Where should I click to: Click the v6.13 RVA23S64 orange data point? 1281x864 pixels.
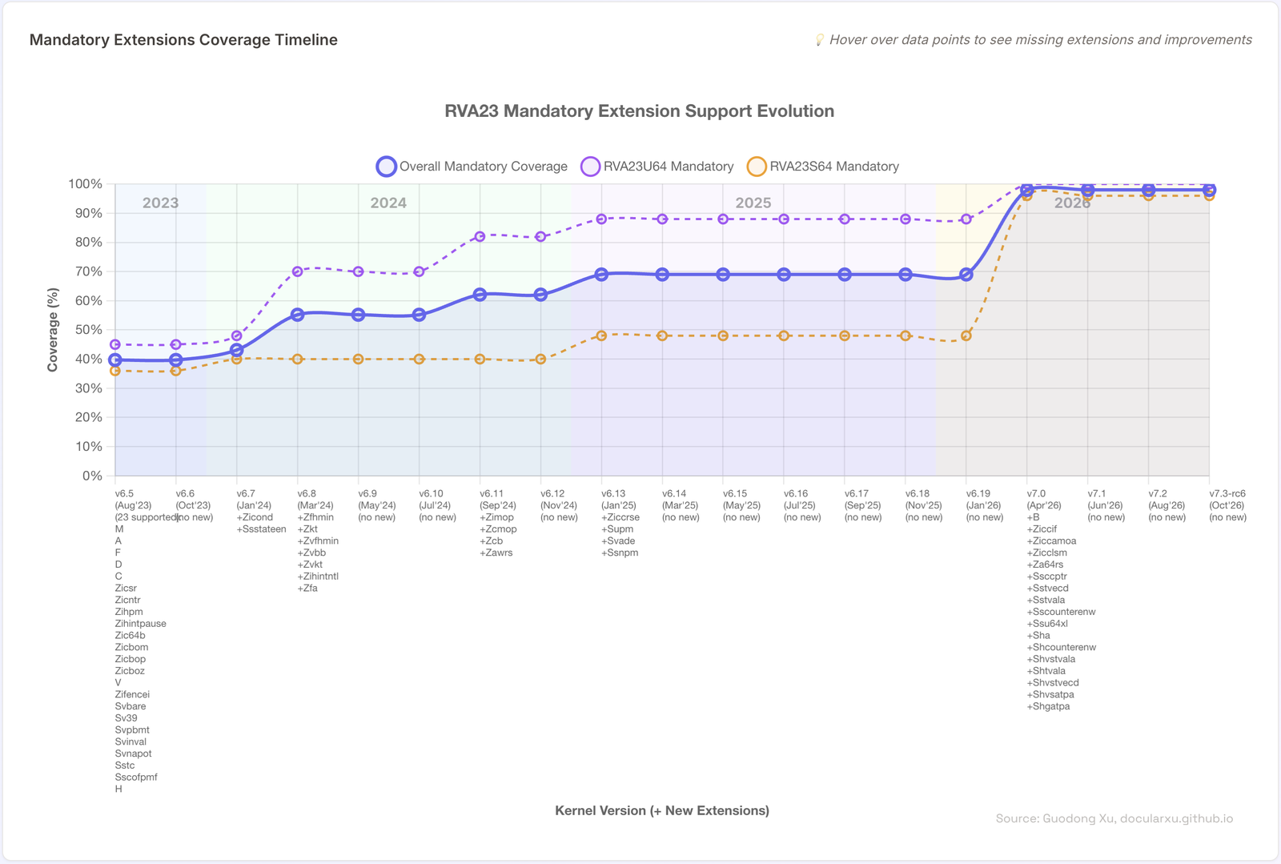pos(601,336)
